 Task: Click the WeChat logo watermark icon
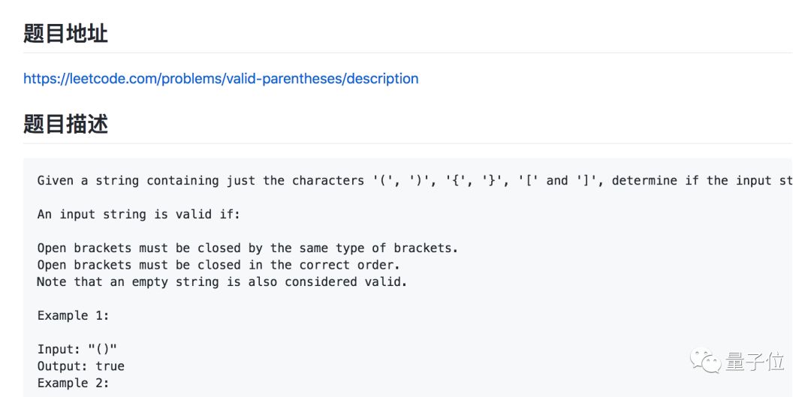(x=706, y=361)
